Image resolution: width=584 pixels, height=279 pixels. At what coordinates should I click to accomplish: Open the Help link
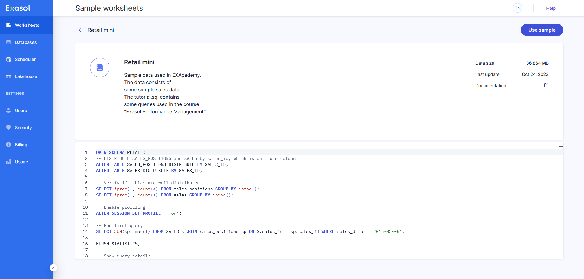coord(550,8)
